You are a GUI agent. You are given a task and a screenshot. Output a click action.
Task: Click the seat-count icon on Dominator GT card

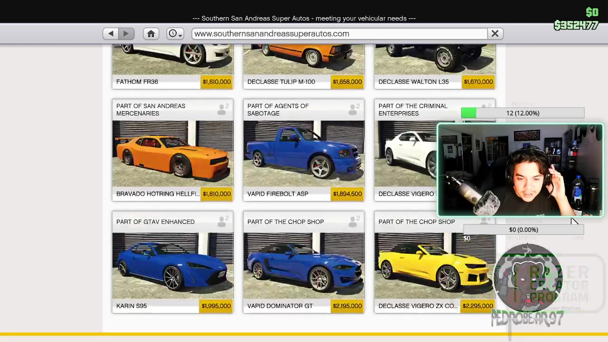pos(354,221)
